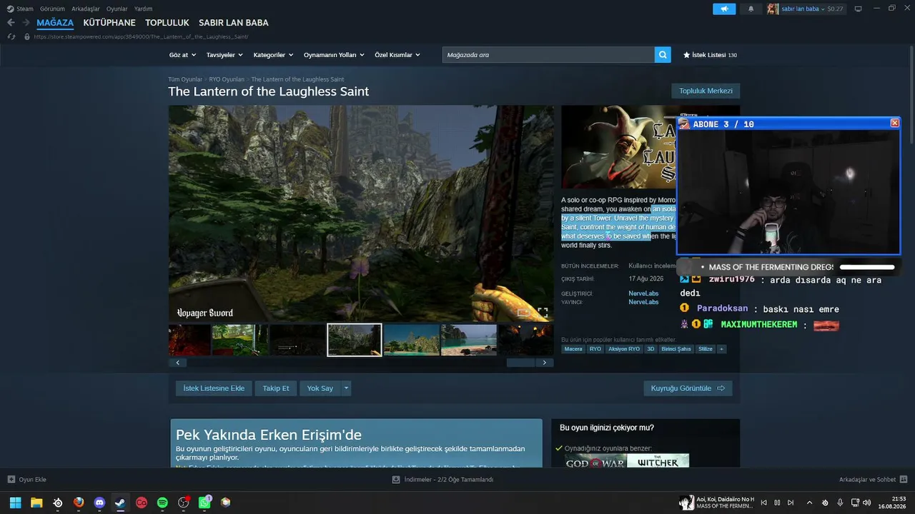Click Kuyruğu Görüntüle button

point(688,388)
